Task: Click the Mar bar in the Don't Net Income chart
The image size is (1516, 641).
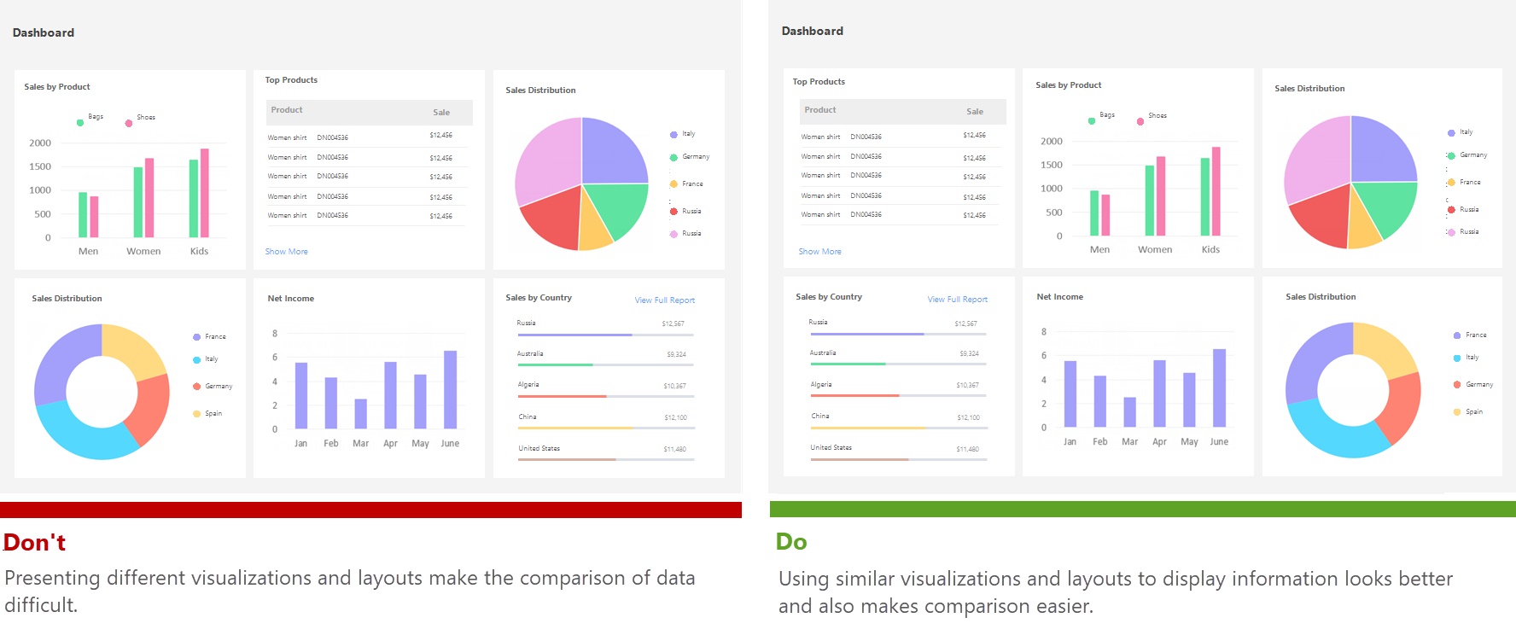Action: coord(361,413)
